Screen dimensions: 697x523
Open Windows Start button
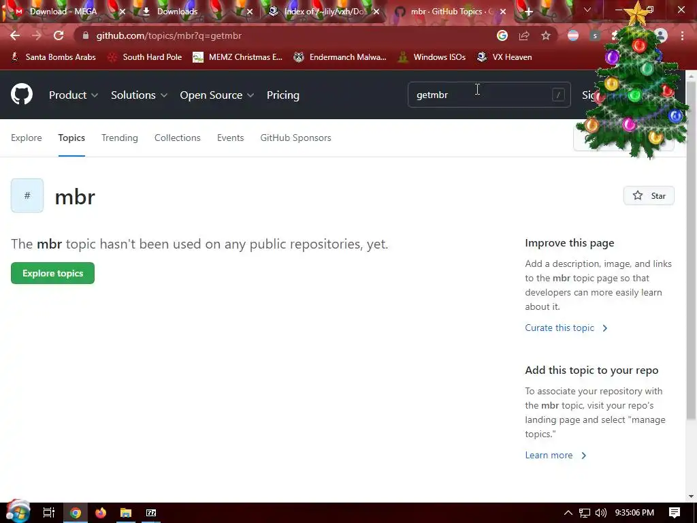(x=18, y=511)
